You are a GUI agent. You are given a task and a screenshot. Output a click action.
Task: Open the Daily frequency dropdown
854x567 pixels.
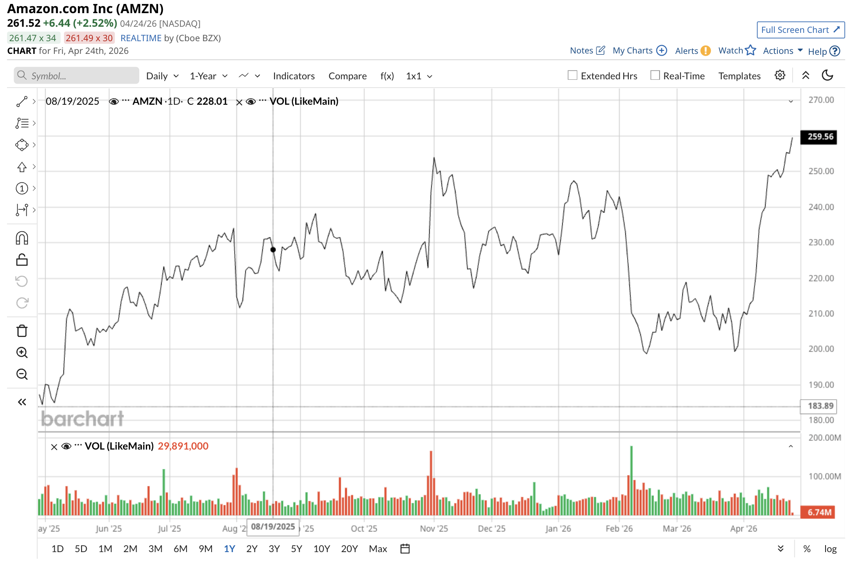pyautogui.click(x=162, y=76)
